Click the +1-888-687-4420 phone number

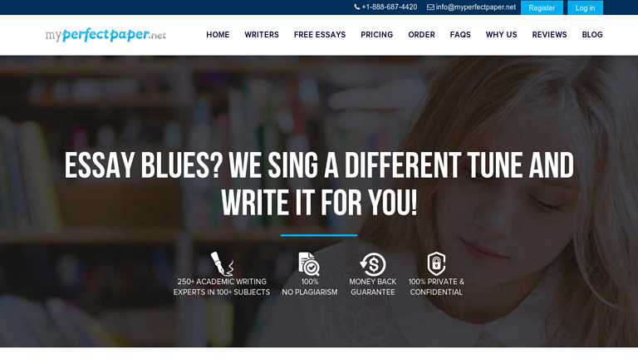point(390,7)
